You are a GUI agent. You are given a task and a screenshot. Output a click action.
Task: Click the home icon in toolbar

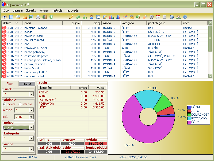(x=178, y=17)
